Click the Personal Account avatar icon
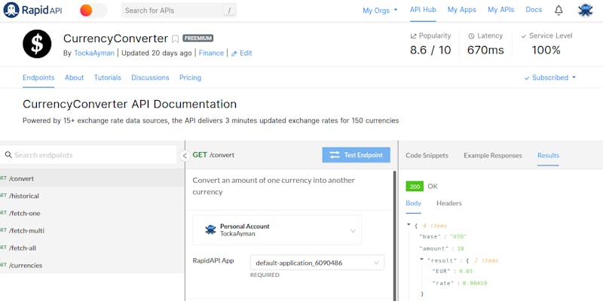The image size is (603, 301). point(210,230)
